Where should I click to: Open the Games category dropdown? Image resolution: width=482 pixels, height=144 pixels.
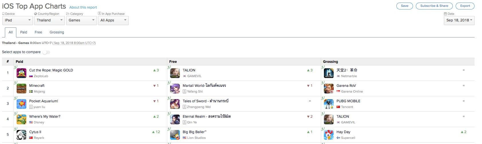pyautogui.click(x=81, y=20)
